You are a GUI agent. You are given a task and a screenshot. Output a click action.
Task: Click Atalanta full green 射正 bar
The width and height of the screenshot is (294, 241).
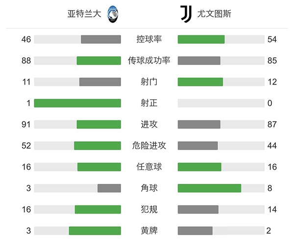[x=77, y=103]
